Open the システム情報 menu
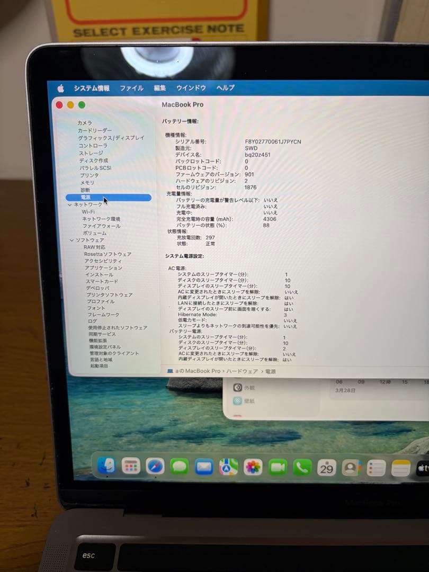This screenshot has width=429, height=572. (x=92, y=88)
